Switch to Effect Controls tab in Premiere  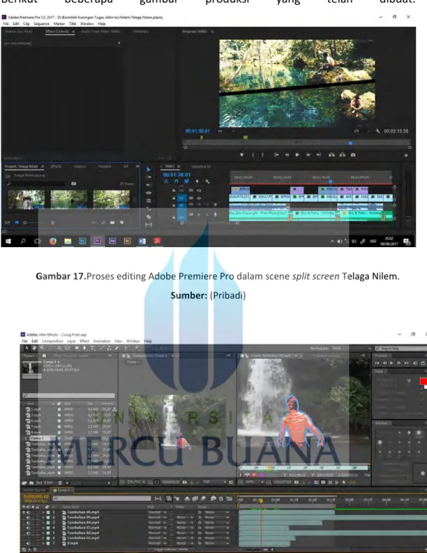tap(57, 31)
